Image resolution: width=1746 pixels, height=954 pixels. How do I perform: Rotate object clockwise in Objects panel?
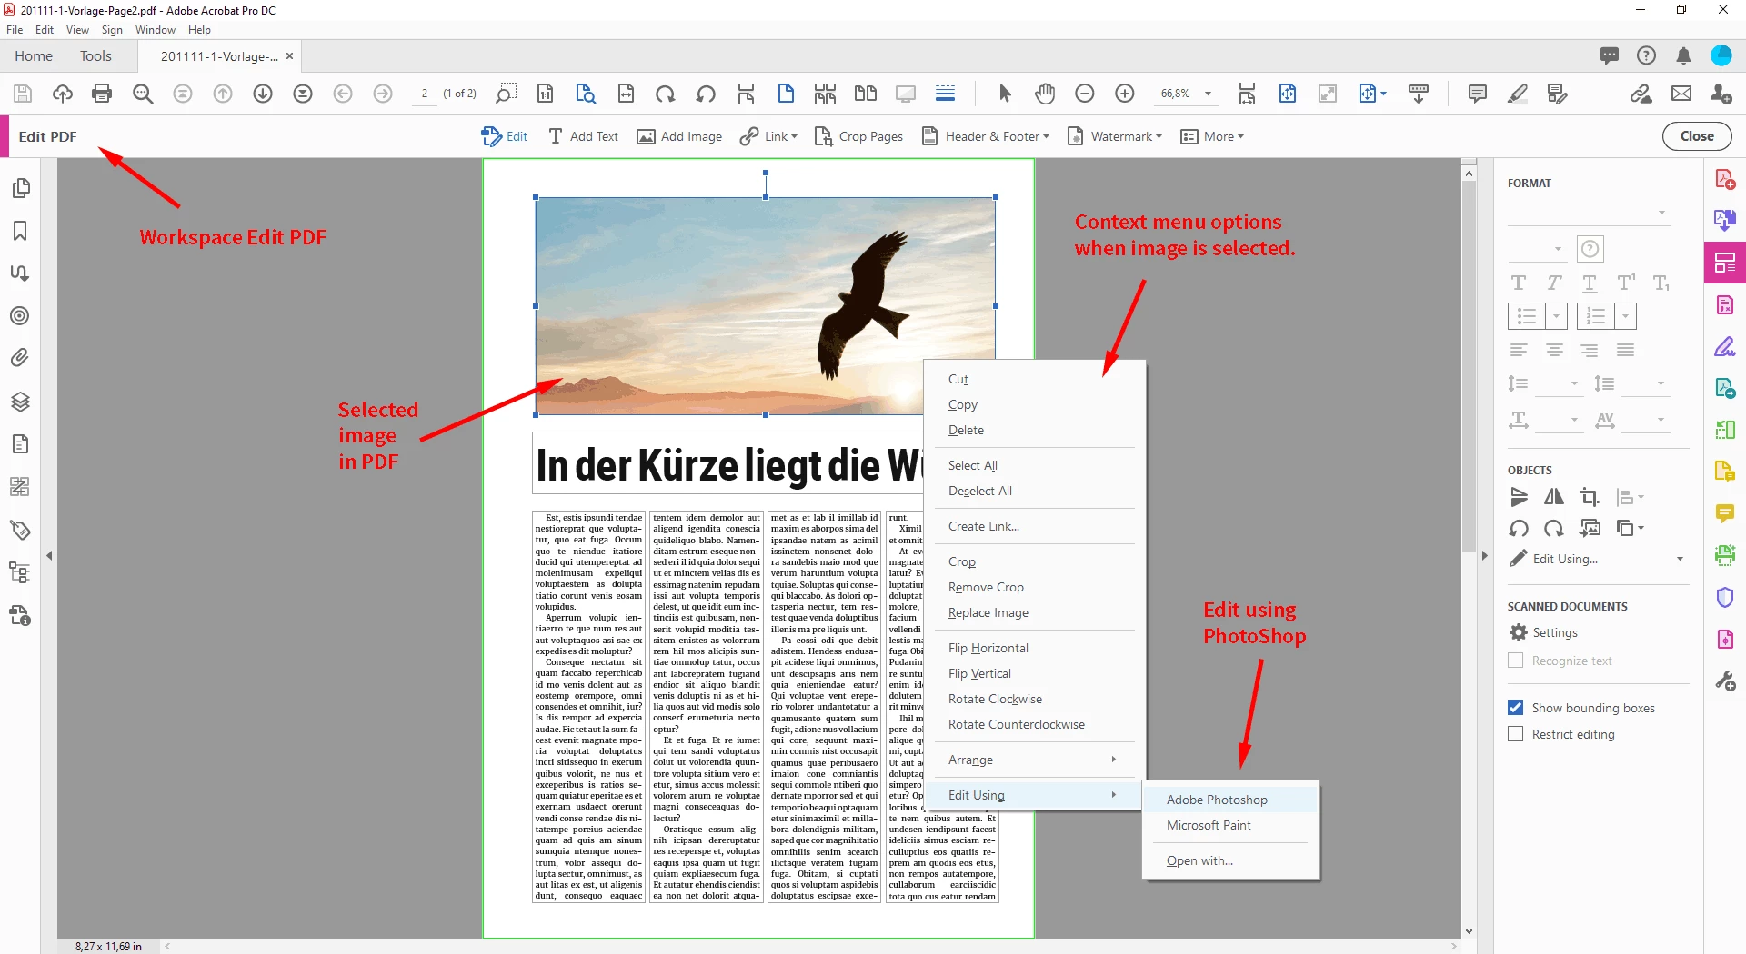tap(1554, 528)
